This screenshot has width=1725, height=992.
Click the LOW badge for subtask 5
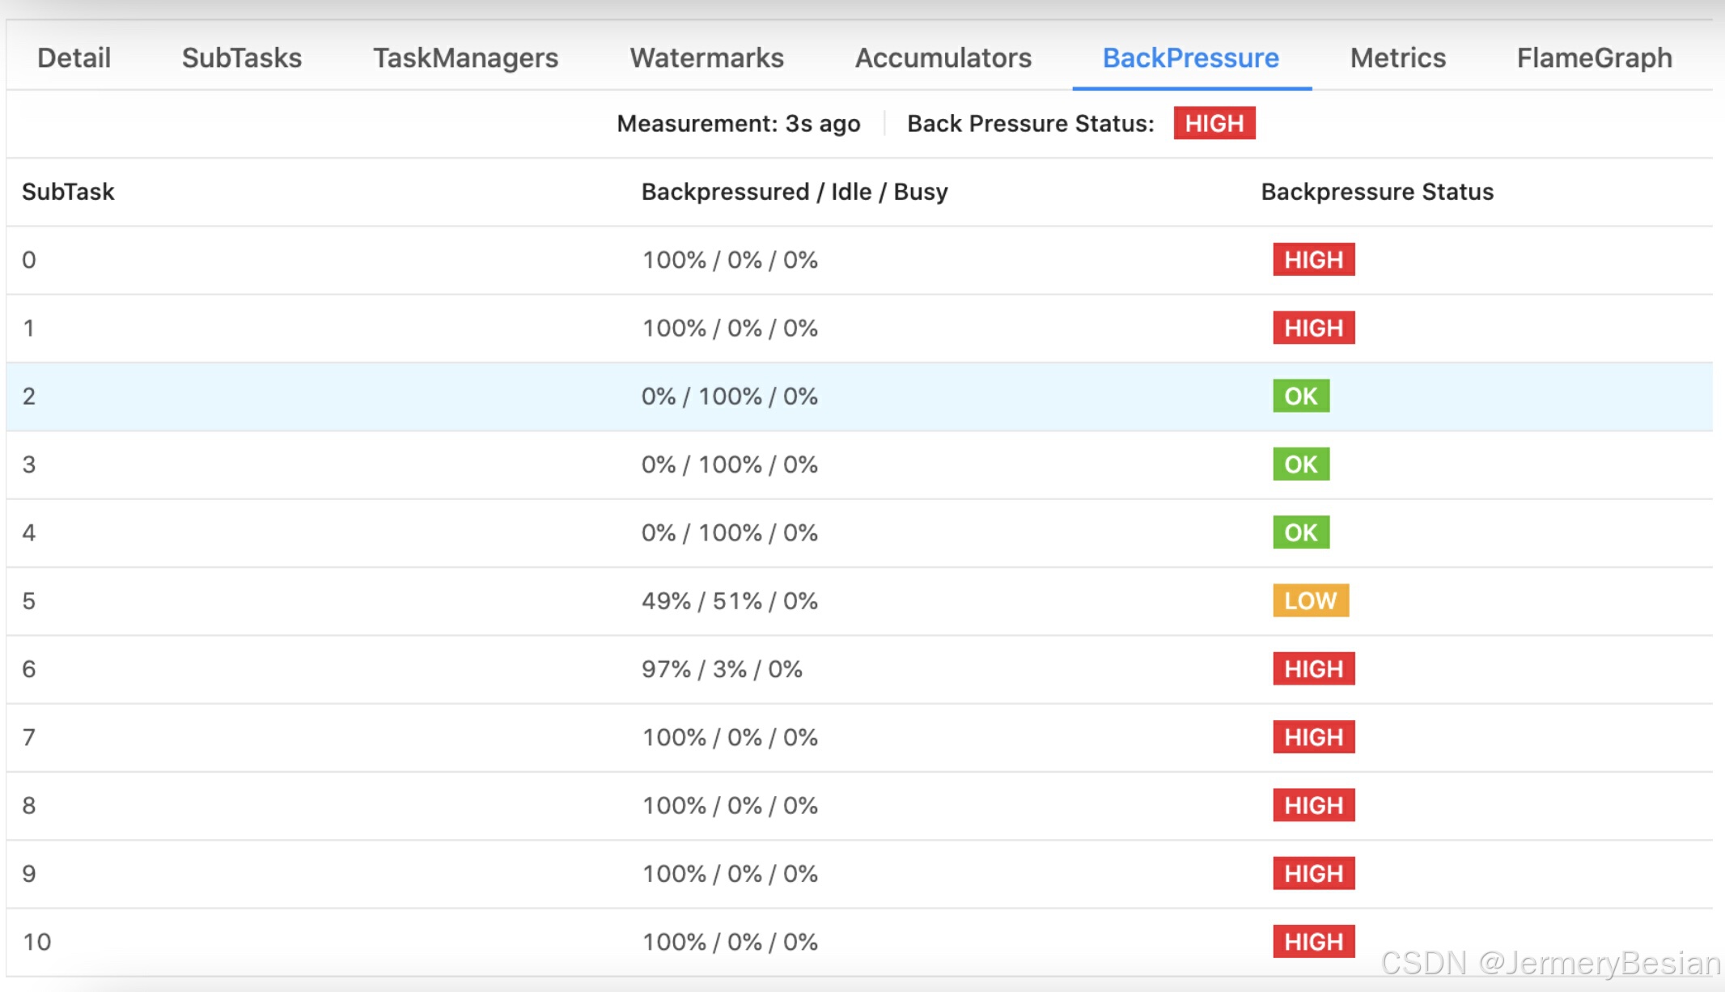pyautogui.click(x=1311, y=600)
